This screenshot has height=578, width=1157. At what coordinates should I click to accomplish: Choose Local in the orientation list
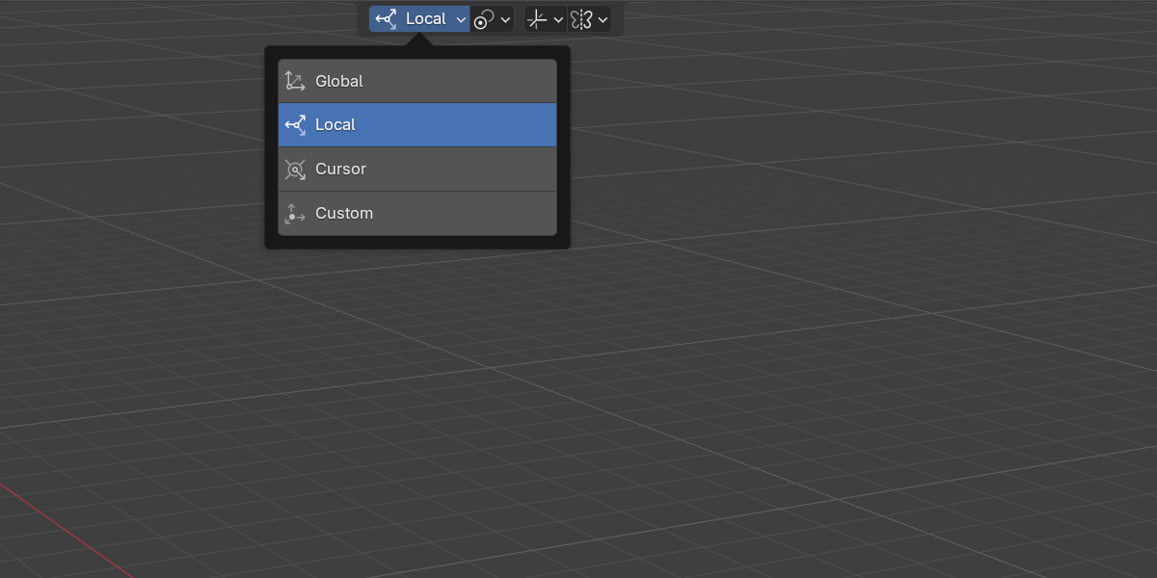(417, 125)
